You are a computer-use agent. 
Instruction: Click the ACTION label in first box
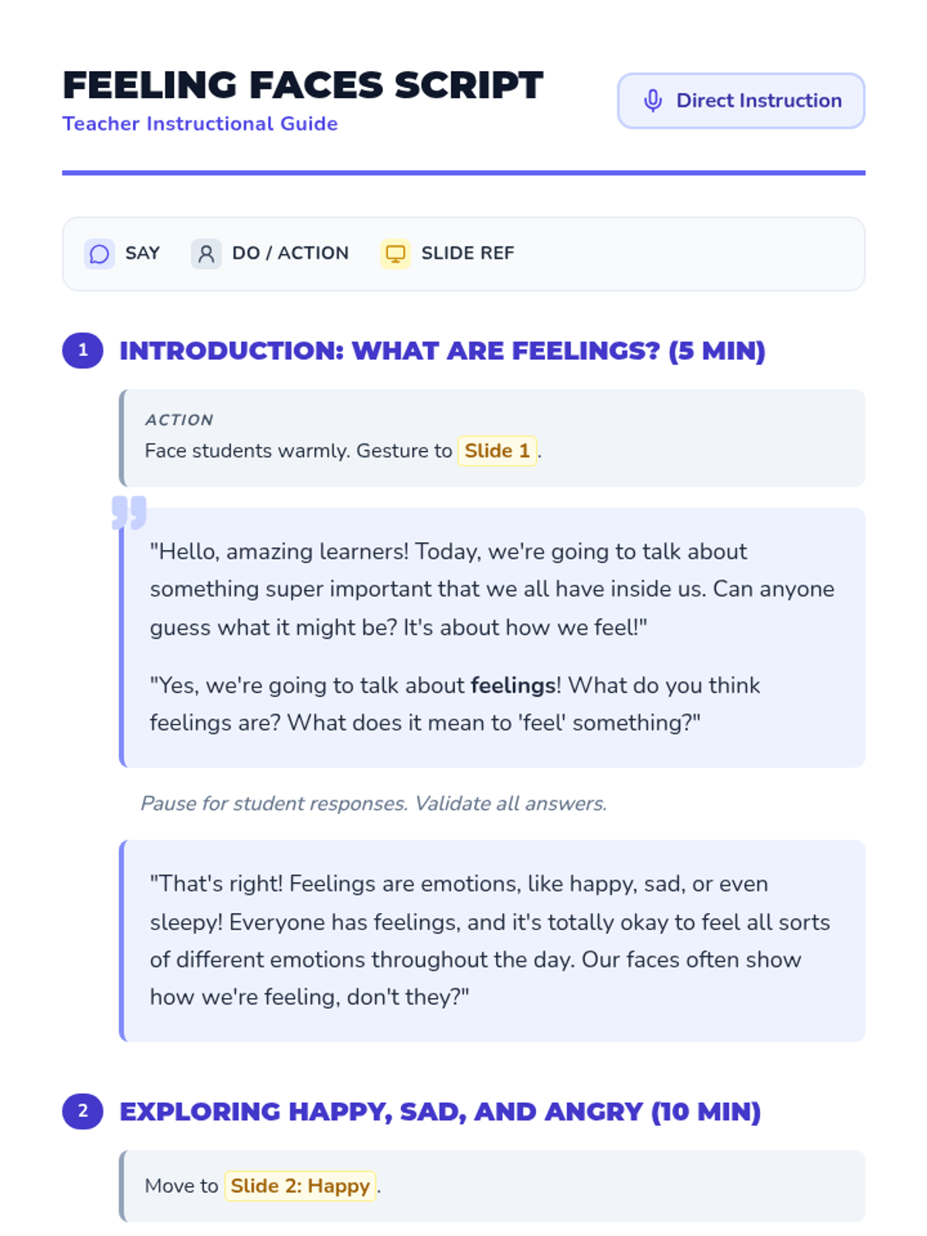[179, 419]
